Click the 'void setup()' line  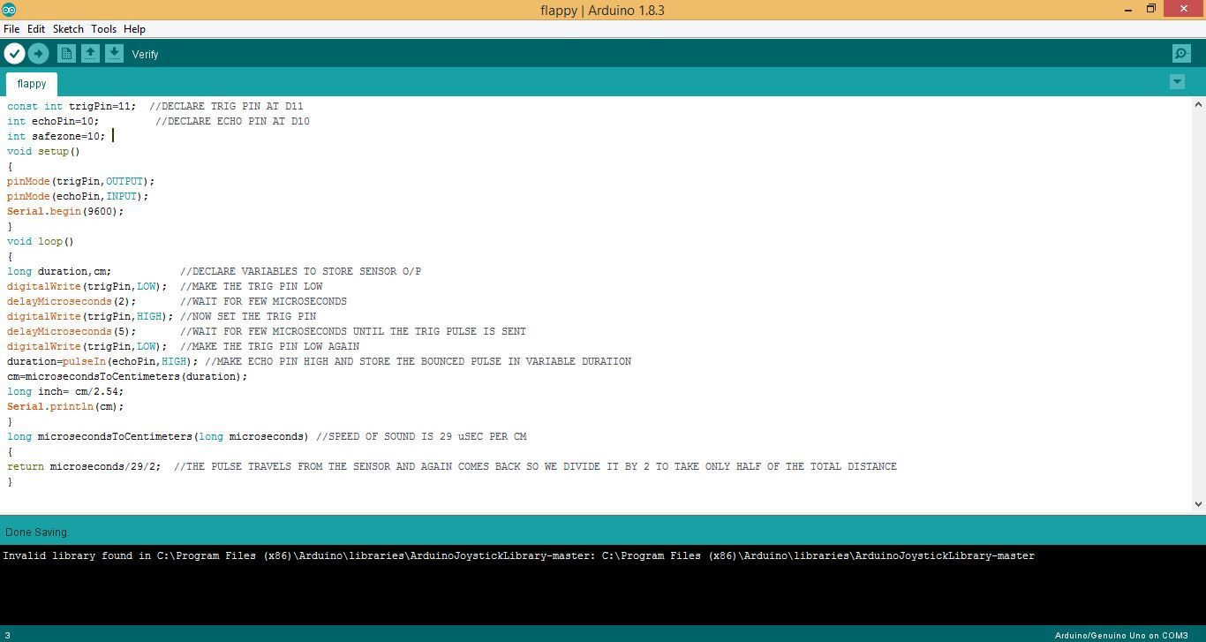(x=43, y=151)
